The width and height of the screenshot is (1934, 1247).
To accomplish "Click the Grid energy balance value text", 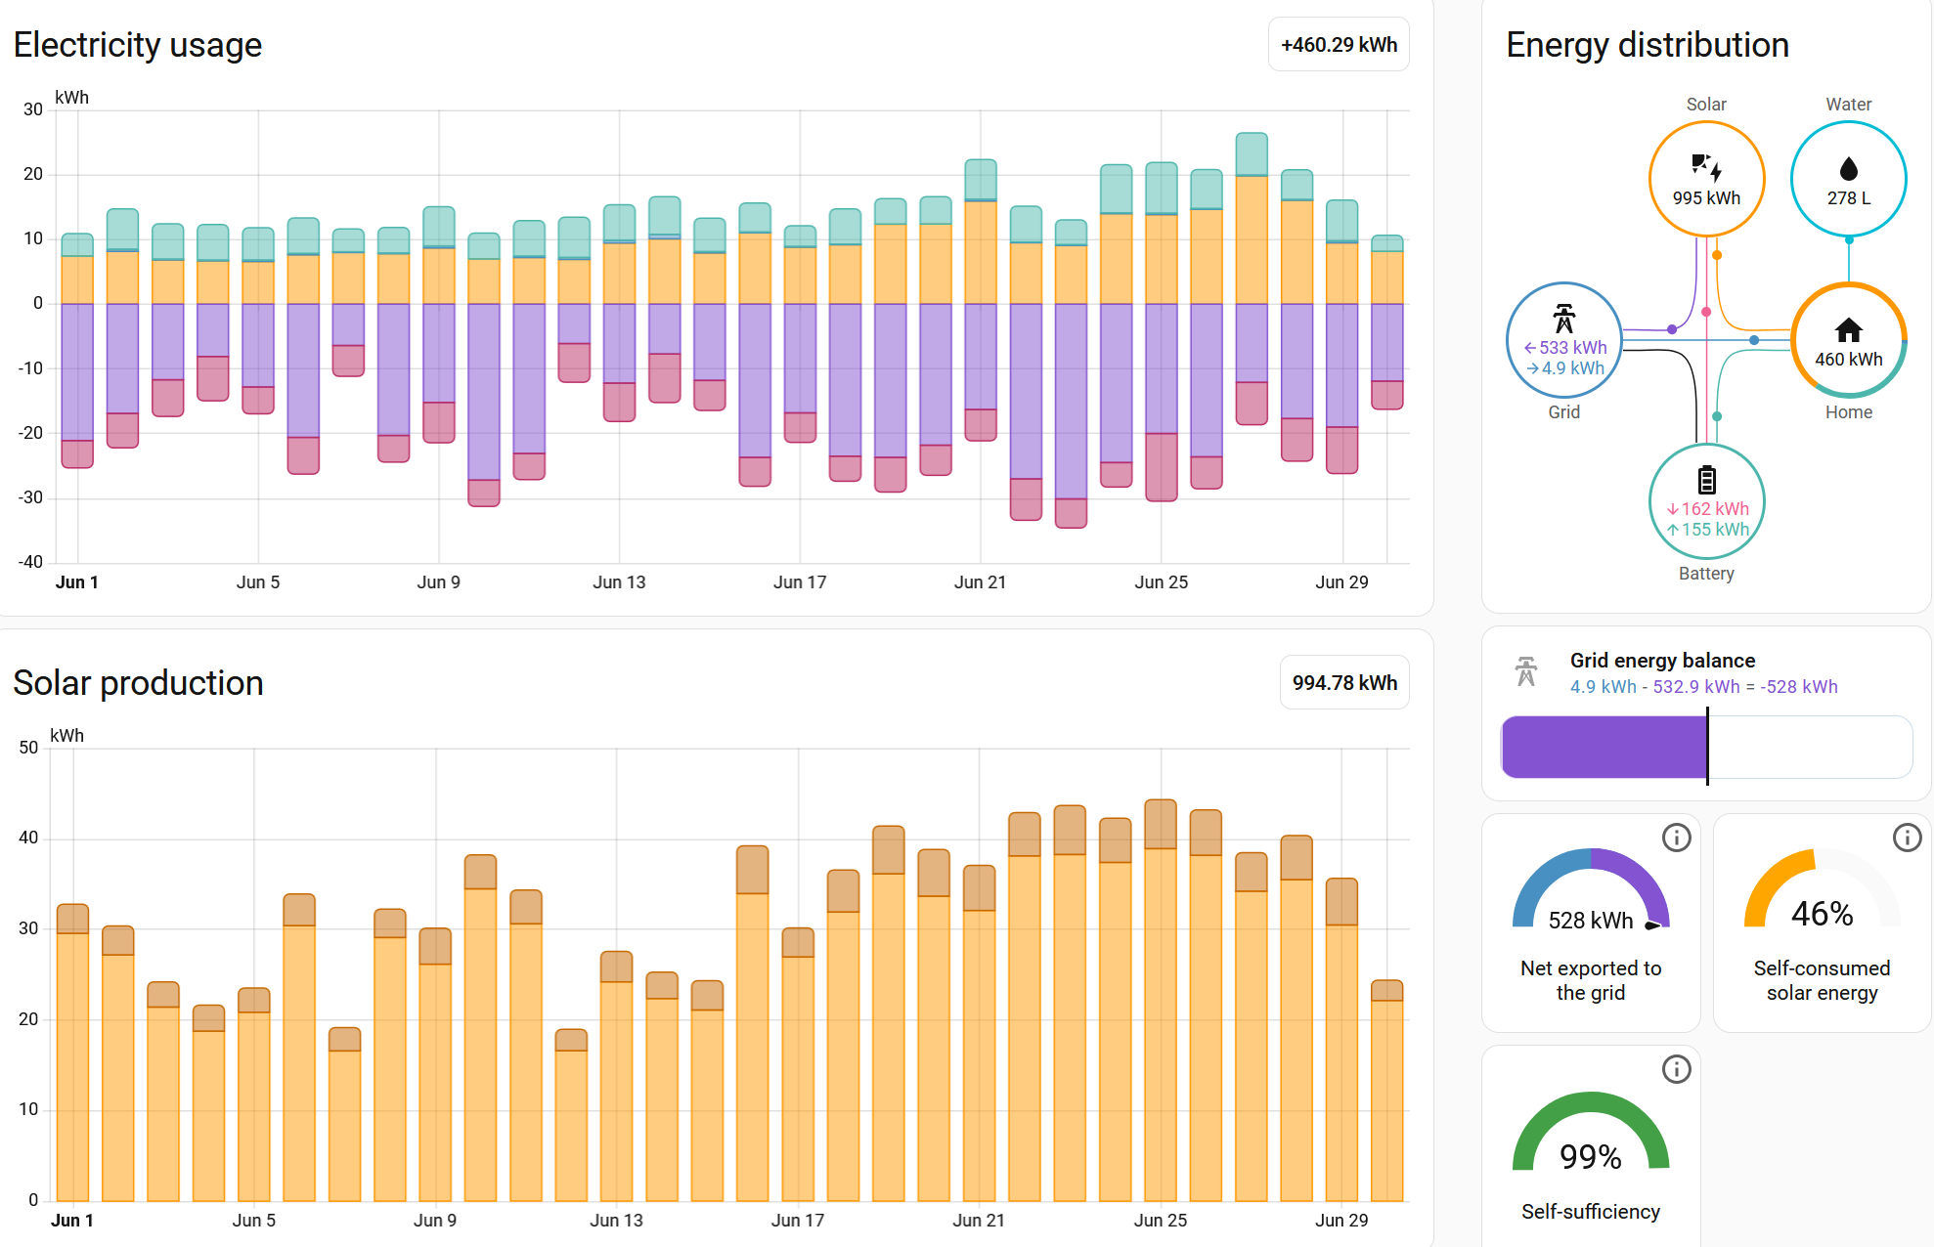I will (x=1703, y=687).
